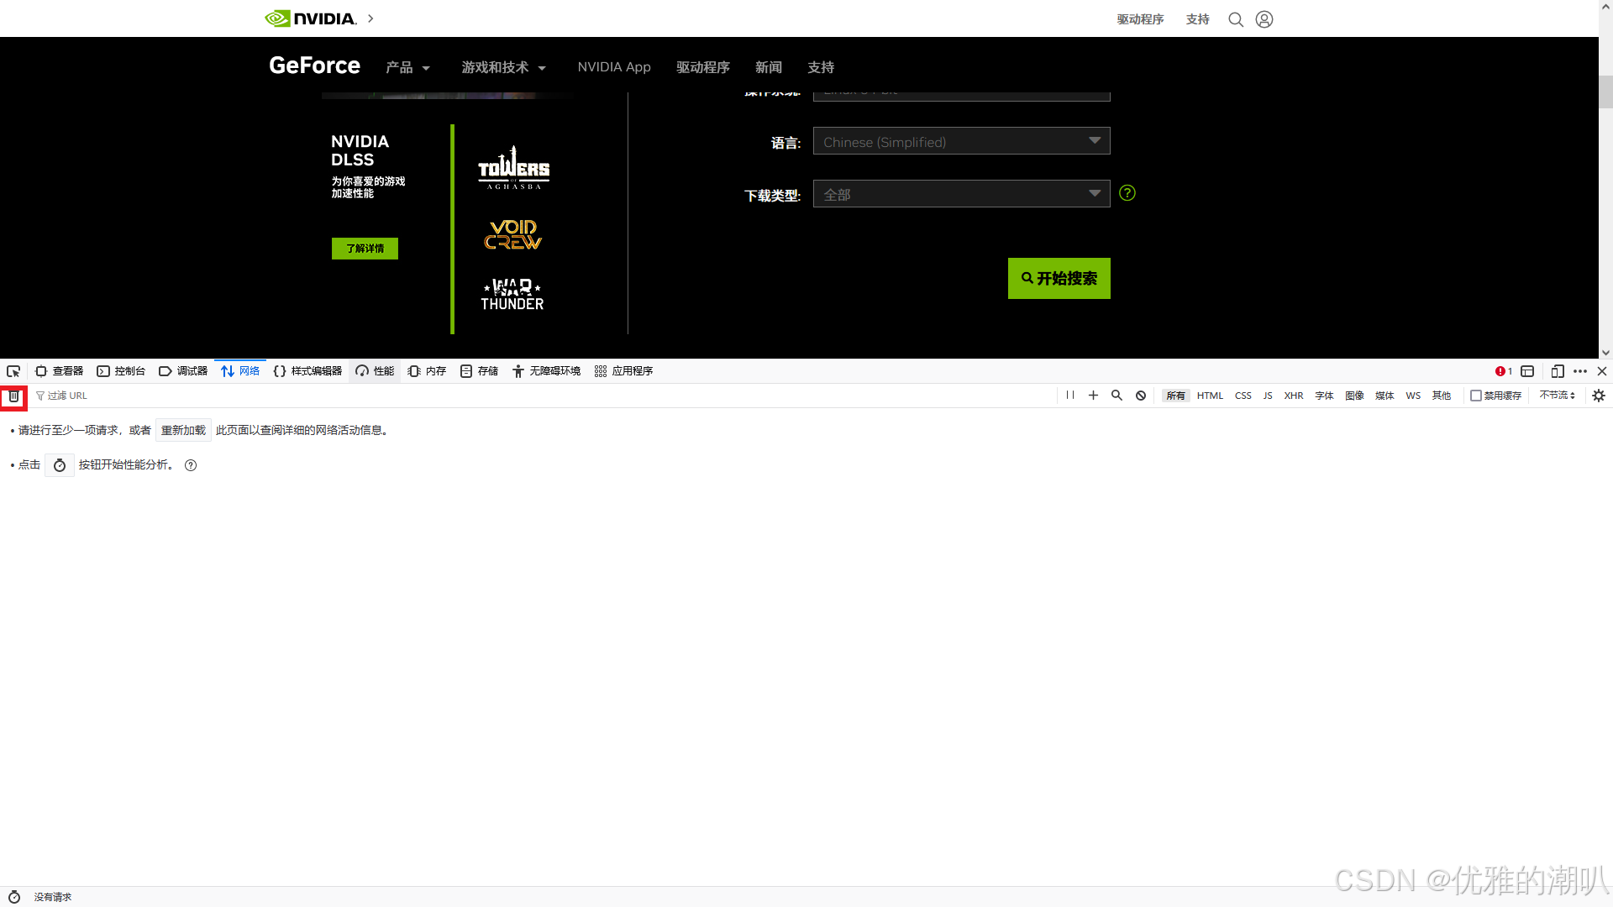Open the 不节流 throttling dropdown

[x=1557, y=396]
